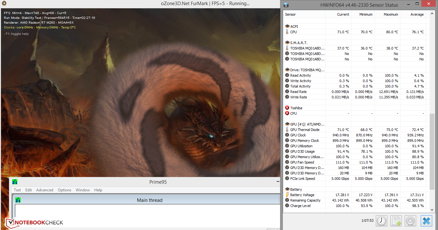The height and width of the screenshot is (230, 438).
Task: Click the ACPI sensor group icon
Action: coord(287,27)
